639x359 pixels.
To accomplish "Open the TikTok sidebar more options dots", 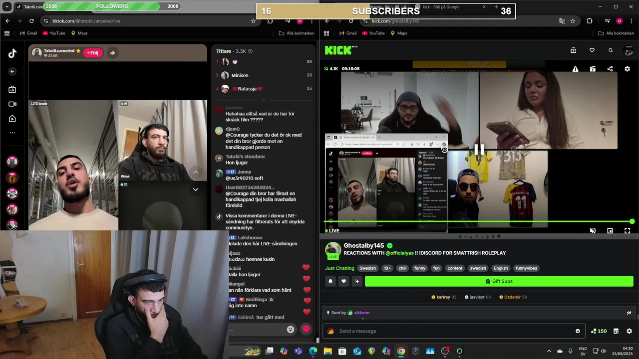I will tap(12, 133).
